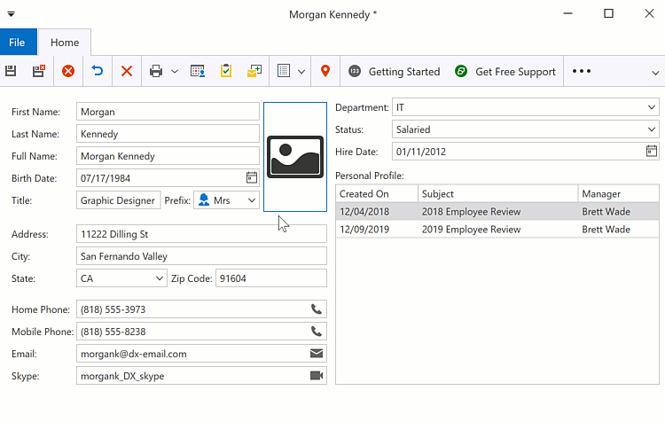
Task: Click the Get Free Support button
Action: click(x=505, y=72)
